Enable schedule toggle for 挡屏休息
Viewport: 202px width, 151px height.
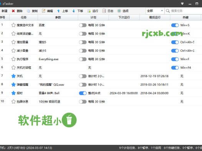(x=83, y=102)
